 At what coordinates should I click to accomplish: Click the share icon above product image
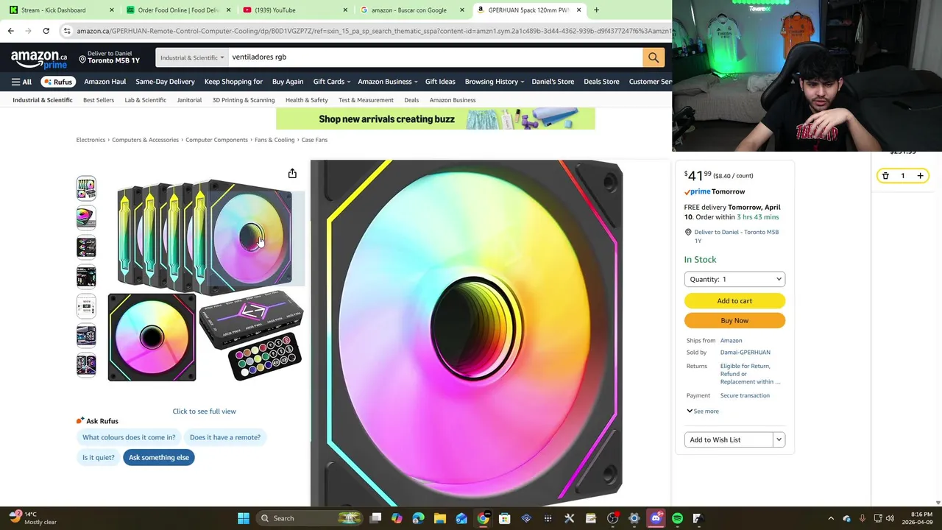[292, 174]
